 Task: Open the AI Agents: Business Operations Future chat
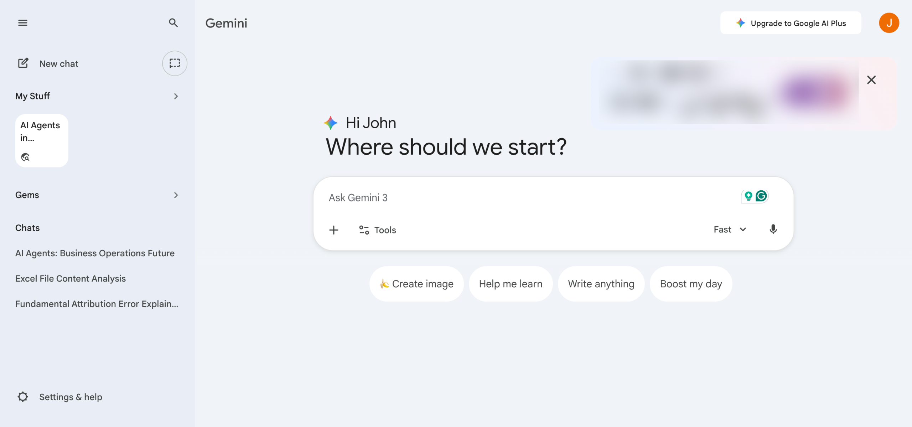click(x=95, y=253)
